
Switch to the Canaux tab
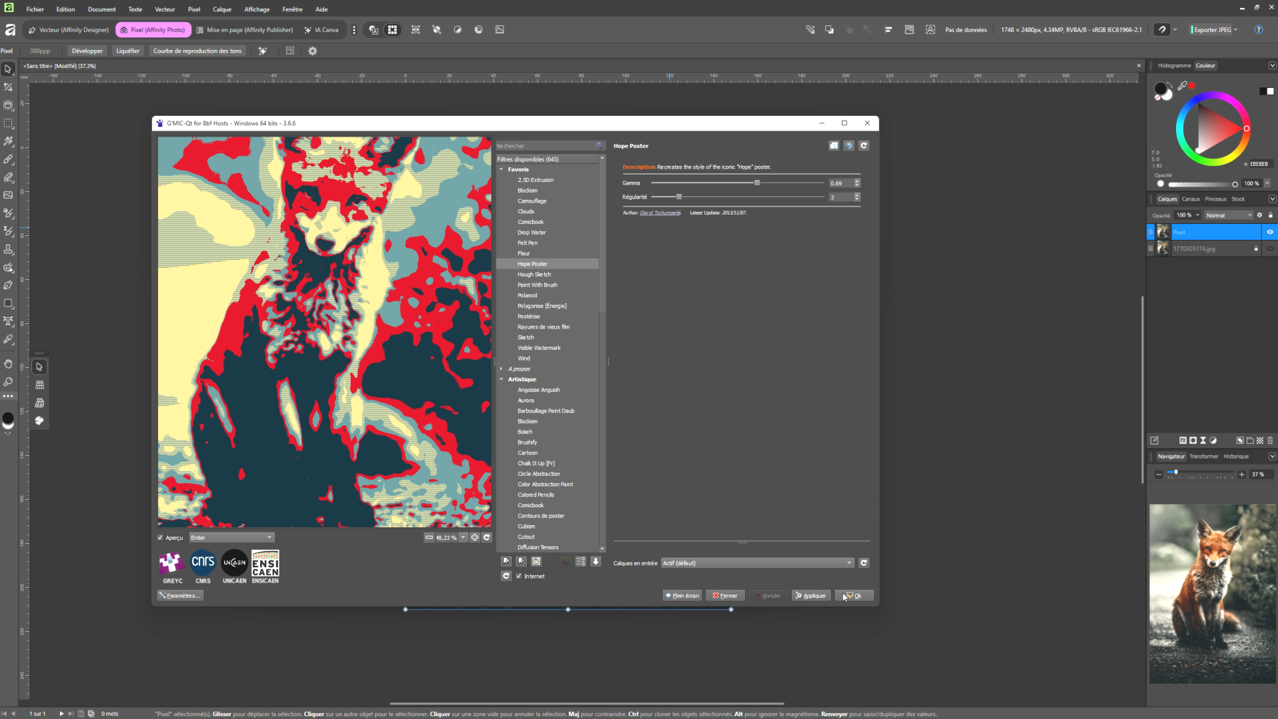coord(1191,199)
